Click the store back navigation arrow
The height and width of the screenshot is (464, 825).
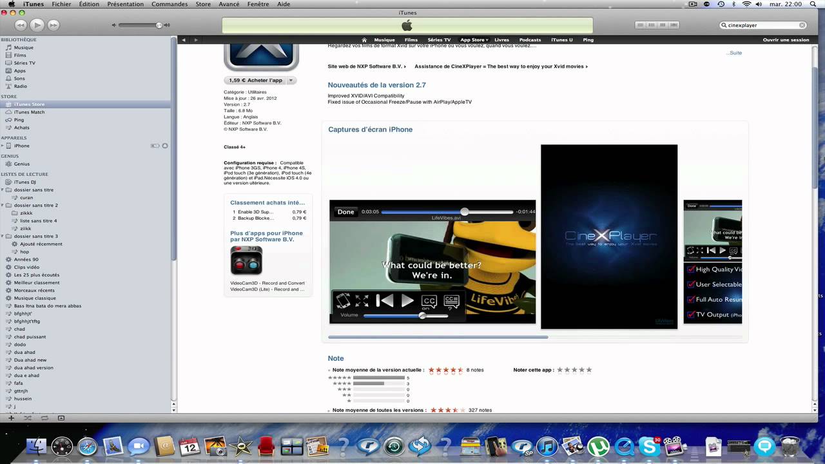(x=184, y=40)
